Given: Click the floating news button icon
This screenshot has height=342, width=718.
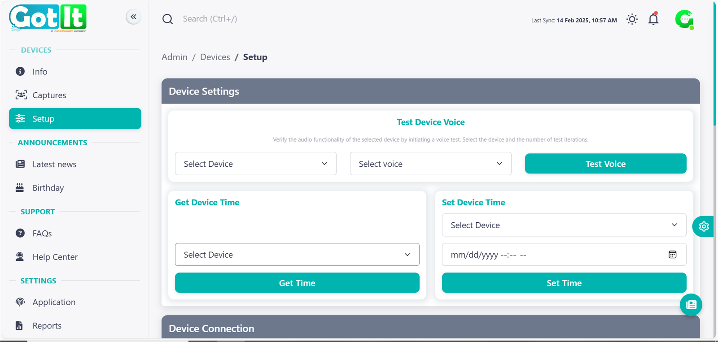Looking at the screenshot, I should [691, 305].
